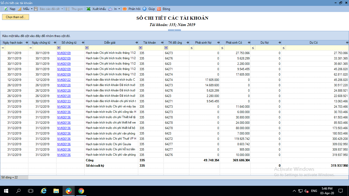Collapse the report header panel handle
Viewport: 349px width, 196px height.
175,30
